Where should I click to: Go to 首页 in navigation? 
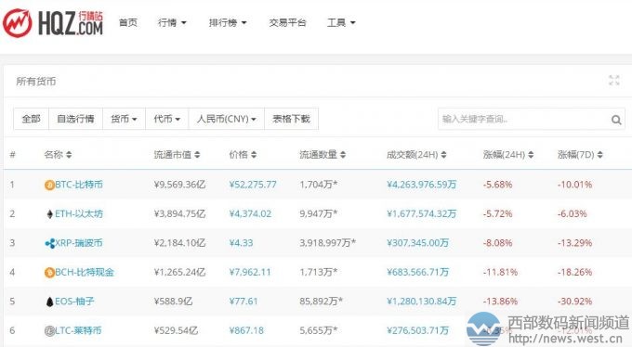128,23
